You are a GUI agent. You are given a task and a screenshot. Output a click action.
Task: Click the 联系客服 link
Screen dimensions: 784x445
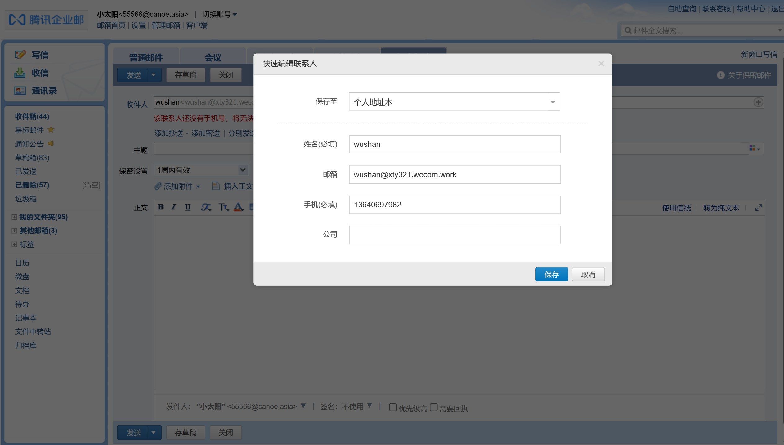(x=716, y=9)
